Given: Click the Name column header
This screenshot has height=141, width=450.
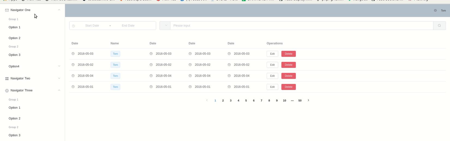Looking at the screenshot, I should coord(115,43).
